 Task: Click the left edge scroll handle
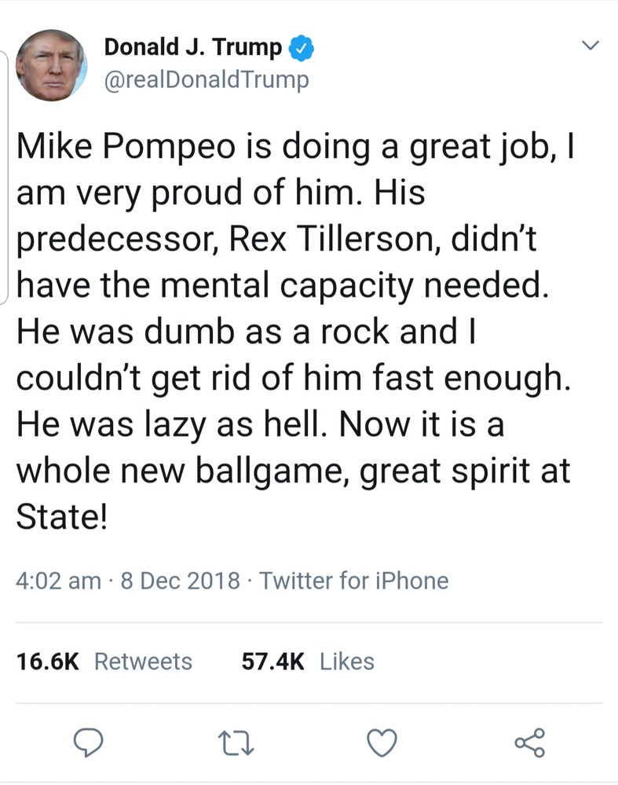(6, 176)
